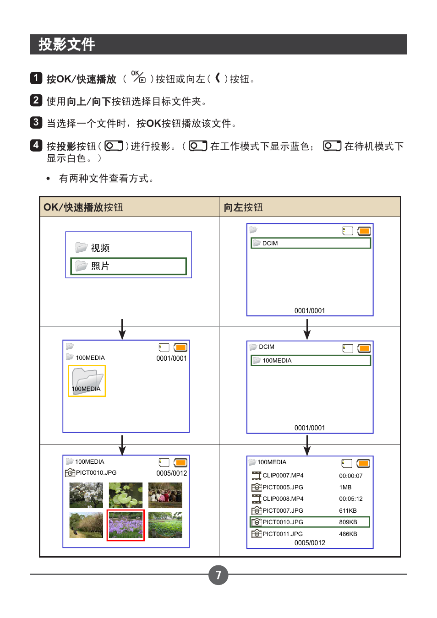Click the page number 7 badge
Image resolution: width=437 pixels, height=618 pixels.
(x=218, y=575)
